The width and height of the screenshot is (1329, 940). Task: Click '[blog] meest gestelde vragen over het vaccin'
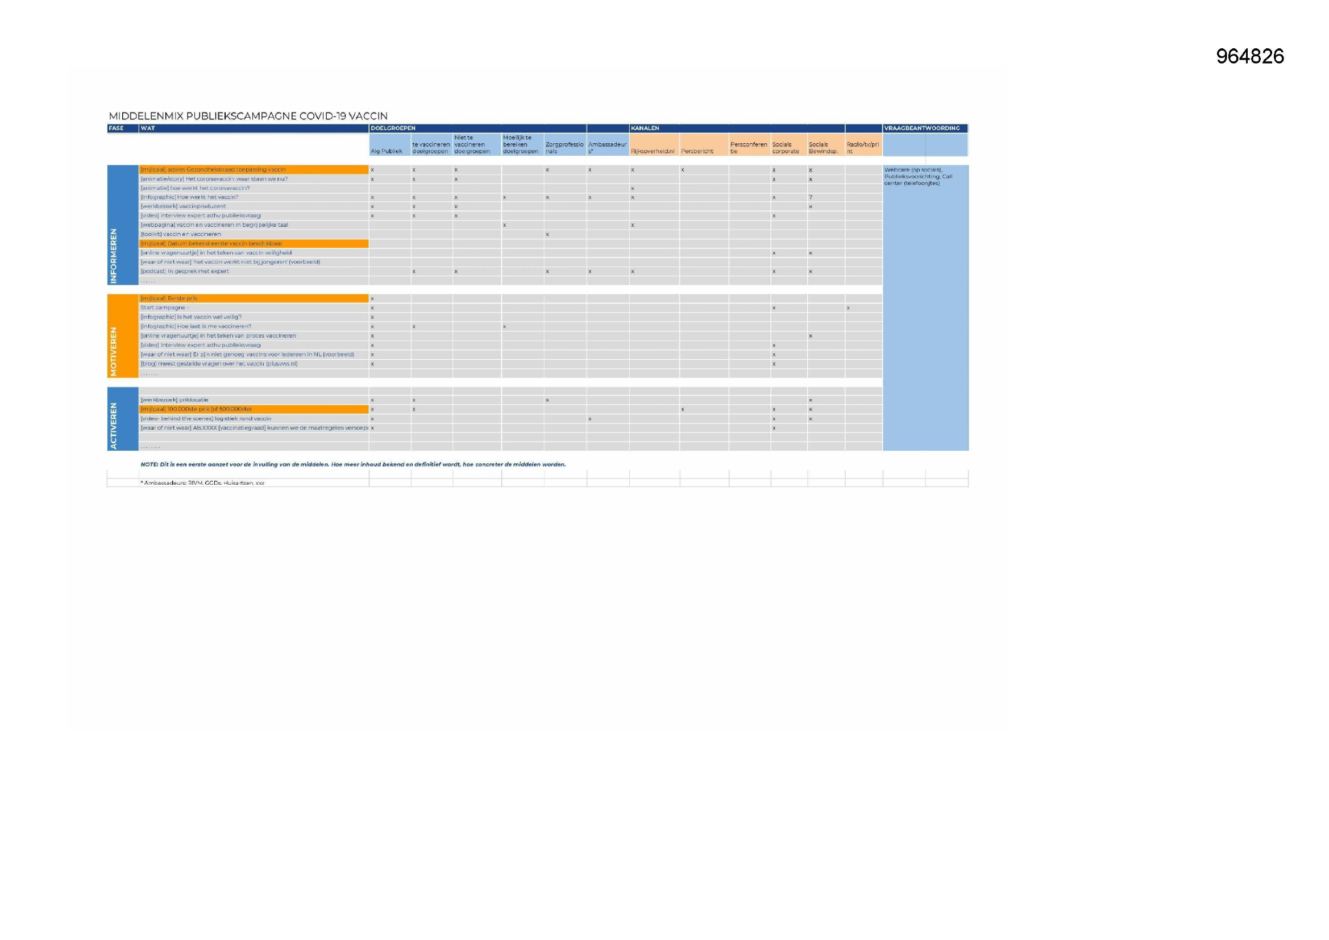(x=254, y=364)
